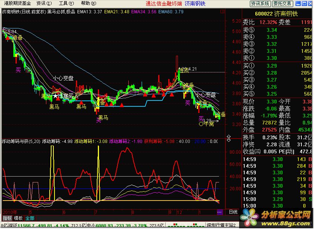Viewport: 314px width, 229px height.
Task: Click the 外盘 27525 field
Action: (260, 130)
